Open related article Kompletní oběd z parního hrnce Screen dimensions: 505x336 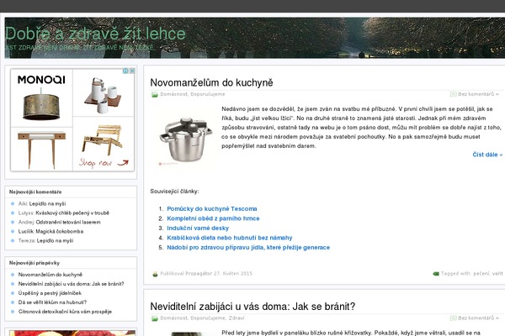[x=213, y=218]
